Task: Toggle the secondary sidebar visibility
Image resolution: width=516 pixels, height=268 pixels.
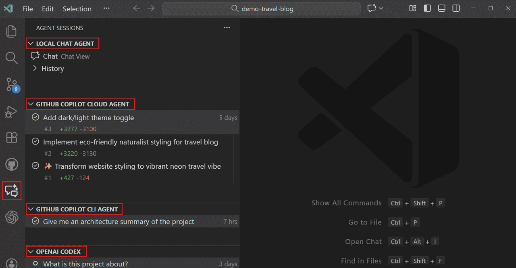Action: pyautogui.click(x=456, y=8)
